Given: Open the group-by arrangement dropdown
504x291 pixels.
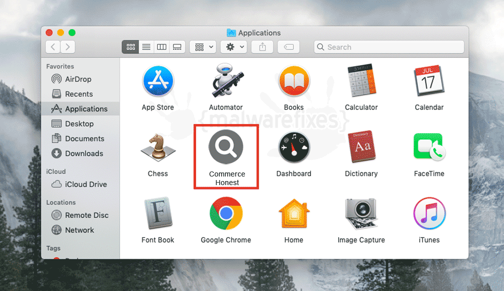Looking at the screenshot, I should [x=203, y=47].
